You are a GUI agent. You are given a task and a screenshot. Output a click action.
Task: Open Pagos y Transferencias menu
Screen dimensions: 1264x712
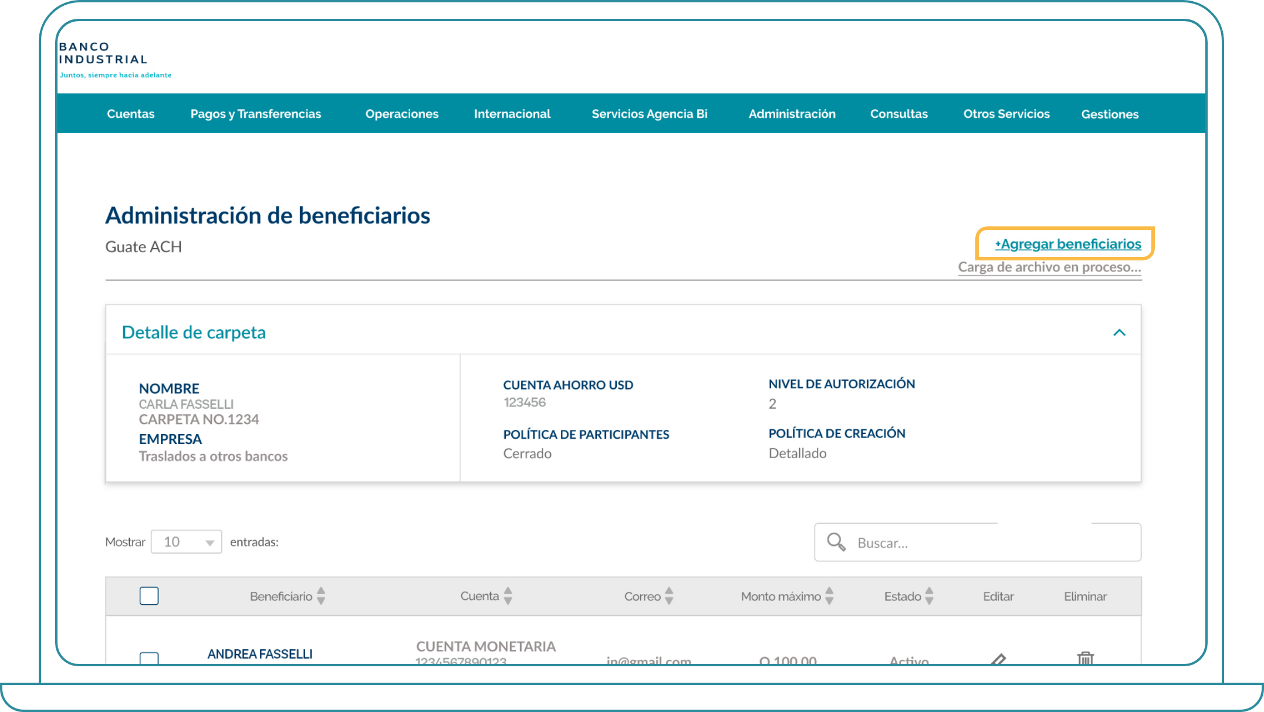tap(256, 114)
